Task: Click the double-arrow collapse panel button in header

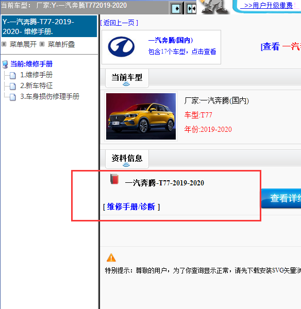Action: click(x=191, y=8)
